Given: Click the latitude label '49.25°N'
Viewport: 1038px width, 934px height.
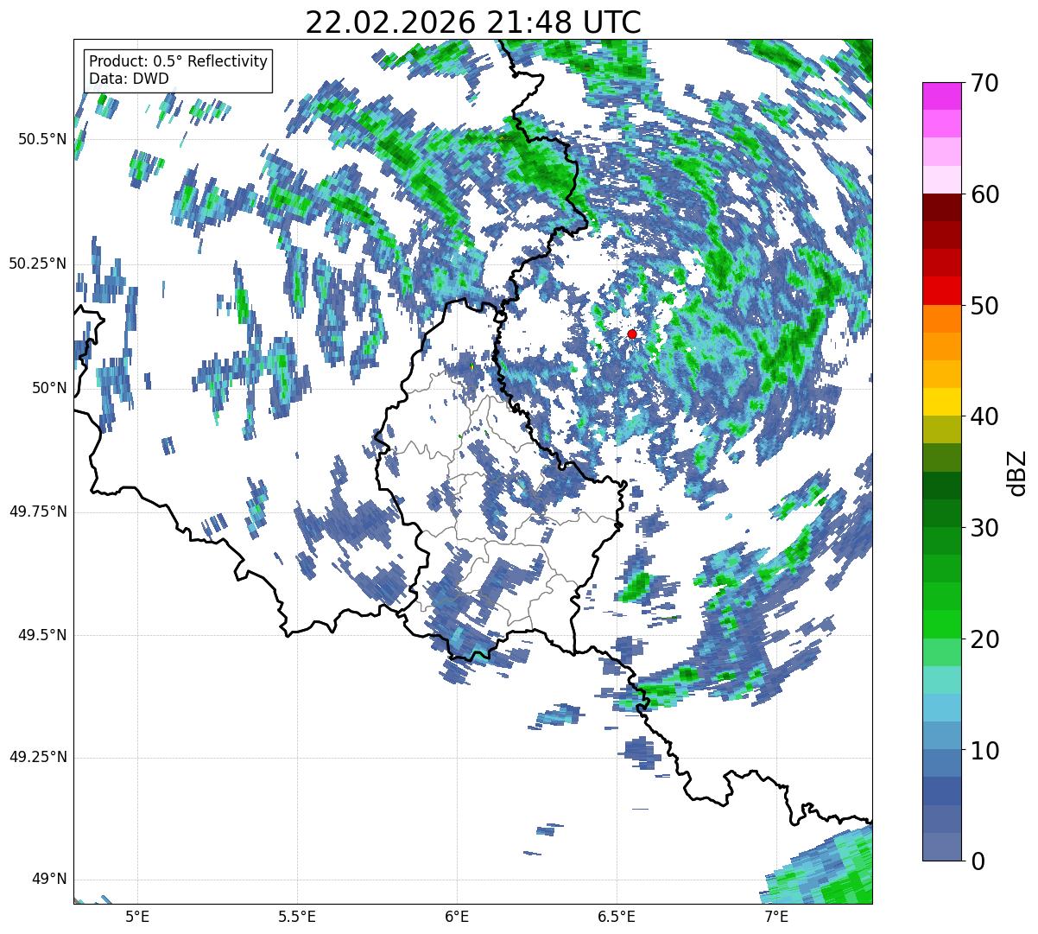Looking at the screenshot, I should tap(38, 757).
